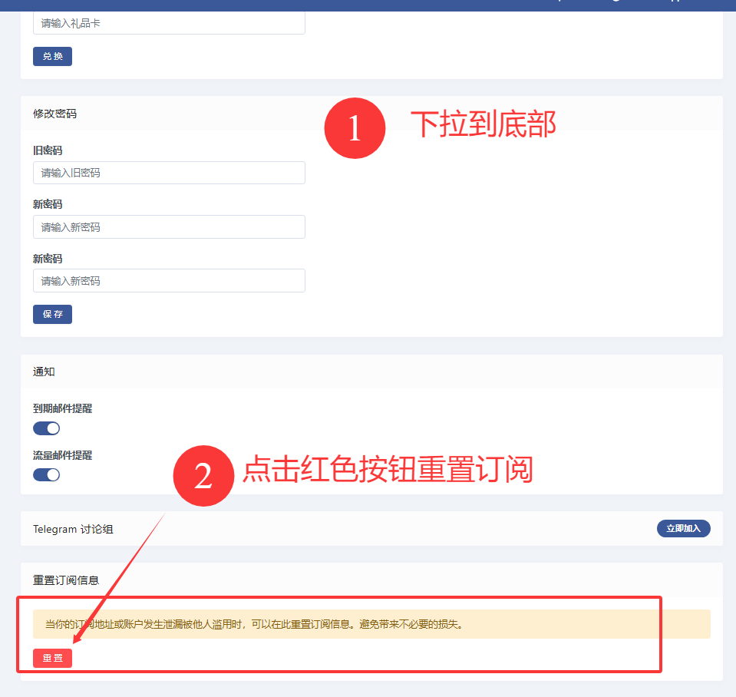
Task: Disable the 到期邮件提醒 toggle switch
Action: coord(47,428)
